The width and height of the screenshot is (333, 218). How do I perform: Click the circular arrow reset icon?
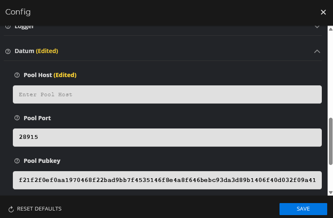pos(11,209)
